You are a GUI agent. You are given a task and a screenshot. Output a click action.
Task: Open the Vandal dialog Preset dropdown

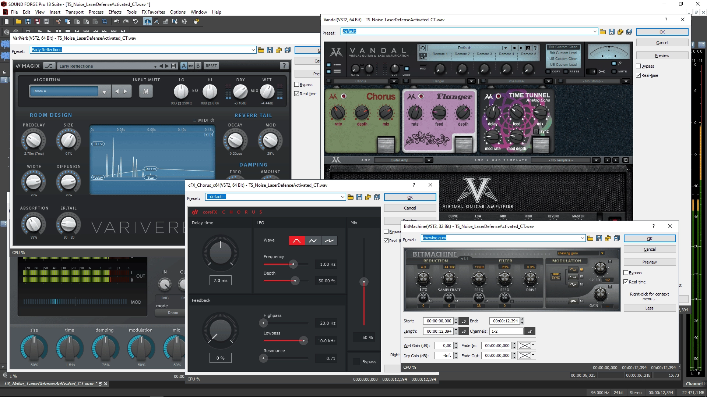(x=595, y=32)
